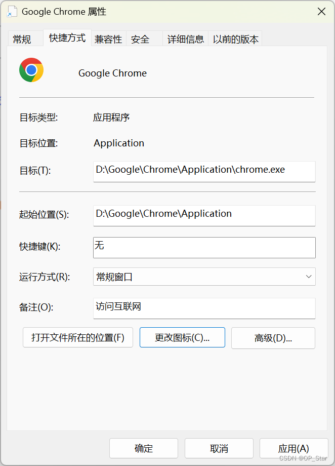Image resolution: width=335 pixels, height=466 pixels.
Task: Edit the 备注 field with 访问互联网
Action: 204,308
